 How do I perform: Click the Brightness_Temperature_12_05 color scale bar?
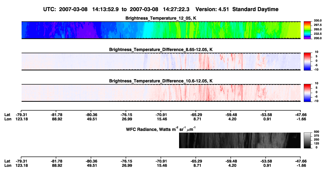point(308,30)
